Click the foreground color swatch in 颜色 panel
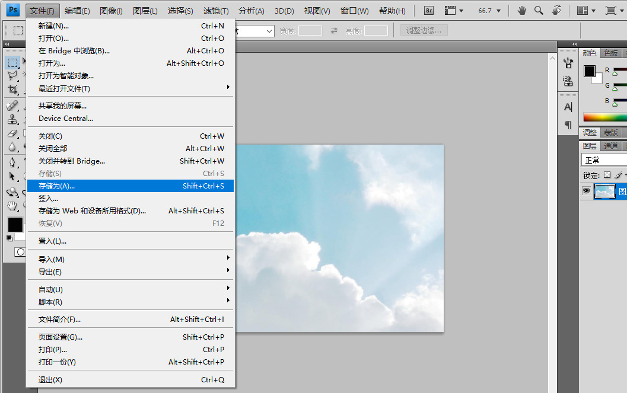The height and width of the screenshot is (393, 627). click(x=589, y=71)
